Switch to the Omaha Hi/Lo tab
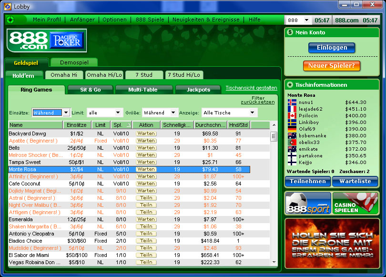 tap(104, 75)
